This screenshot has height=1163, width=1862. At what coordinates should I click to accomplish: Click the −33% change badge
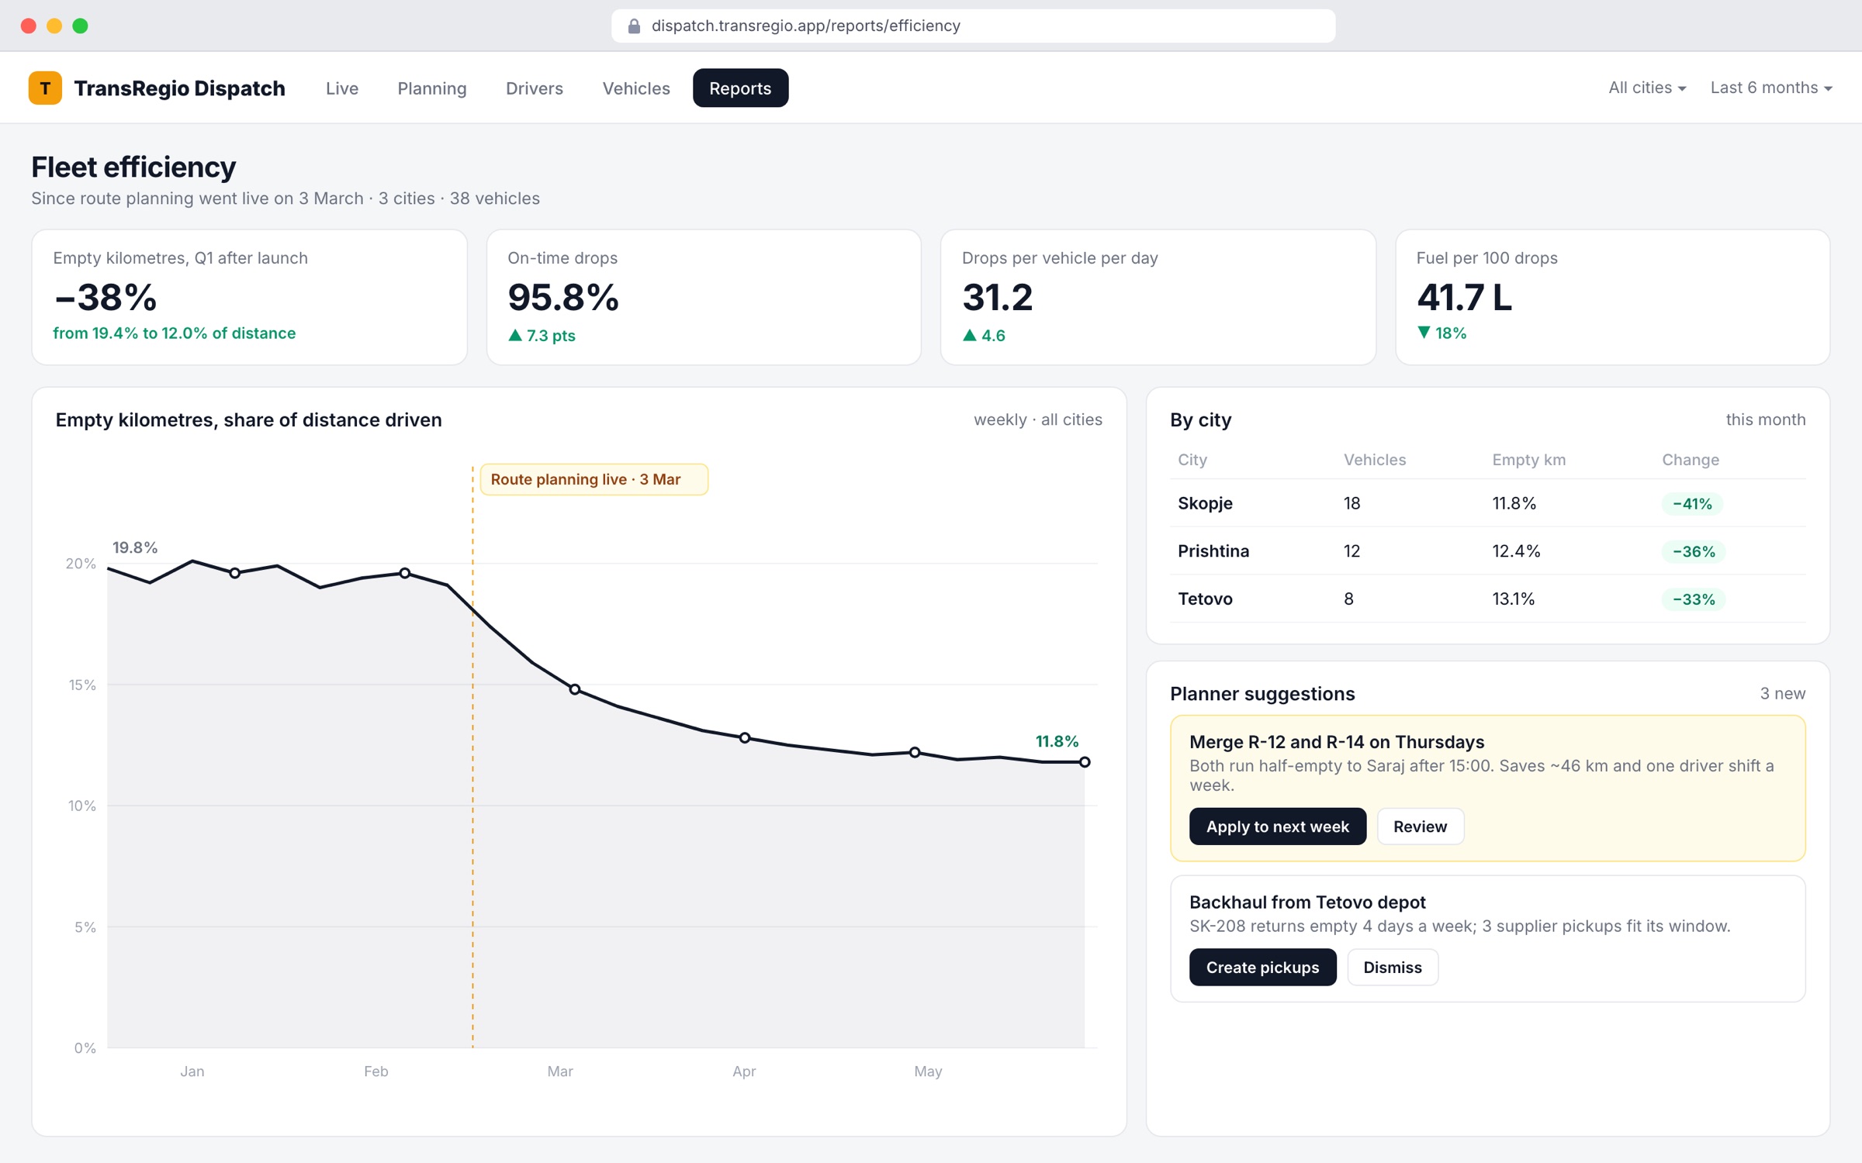click(x=1694, y=599)
